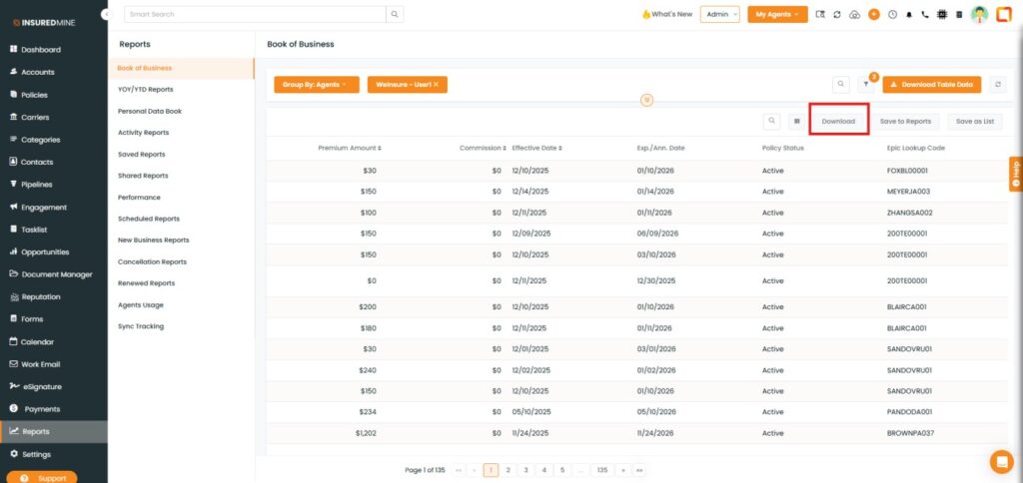Click the orange plus quick-add icon
This screenshot has width=1023, height=483.
874,15
